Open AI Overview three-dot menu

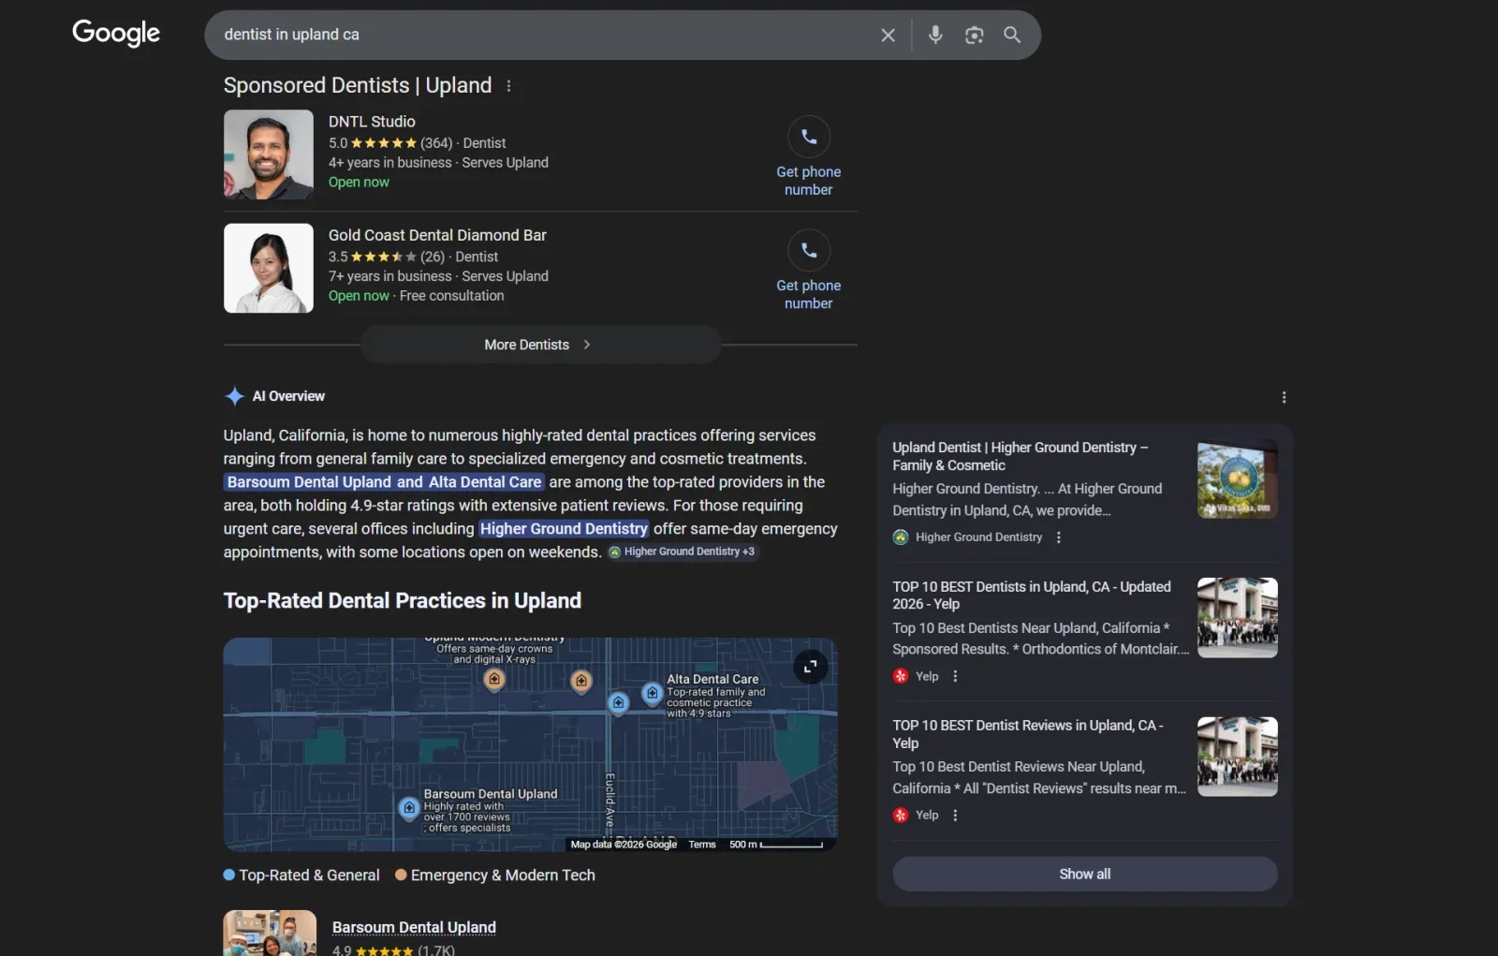coord(1284,397)
